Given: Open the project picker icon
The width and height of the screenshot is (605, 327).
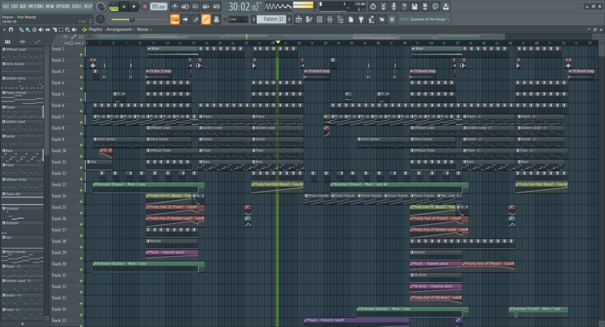Looking at the screenshot, I should (x=351, y=19).
